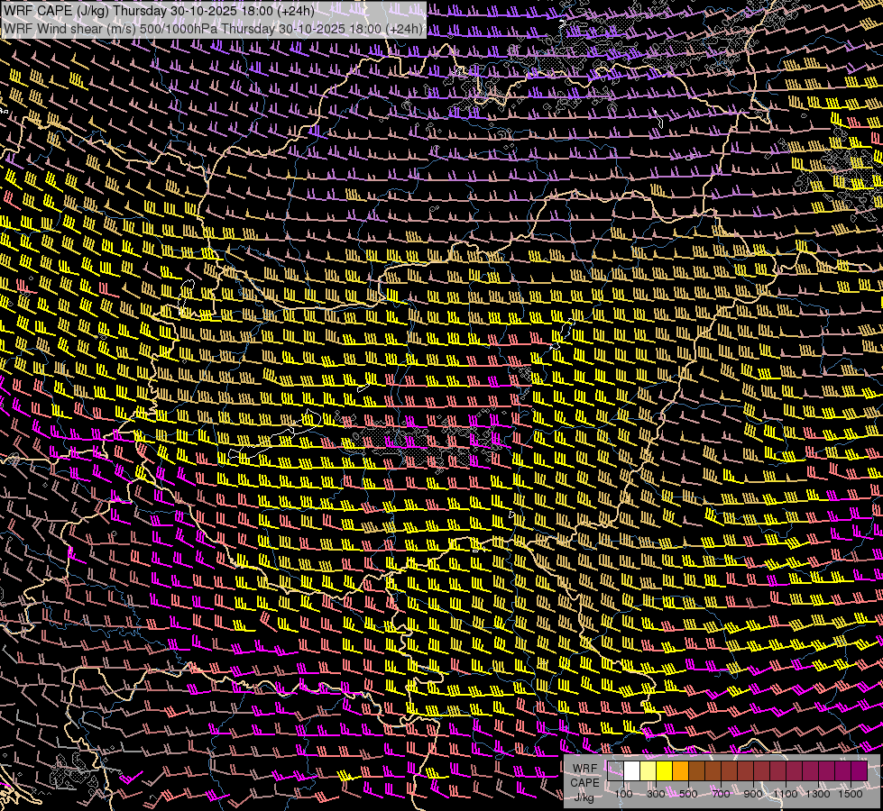Click the legend value 1500
This screenshot has width=883, height=811.
851,794
